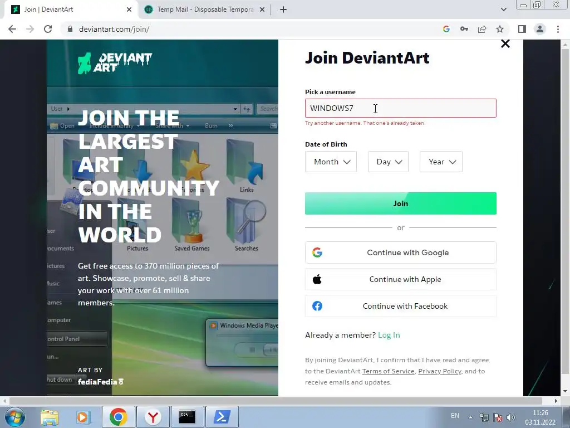Open the network status tray icon
The width and height of the screenshot is (570, 428).
click(x=484, y=417)
